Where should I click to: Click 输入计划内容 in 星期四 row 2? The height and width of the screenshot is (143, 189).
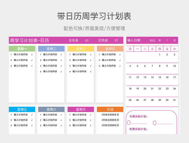point(109,60)
